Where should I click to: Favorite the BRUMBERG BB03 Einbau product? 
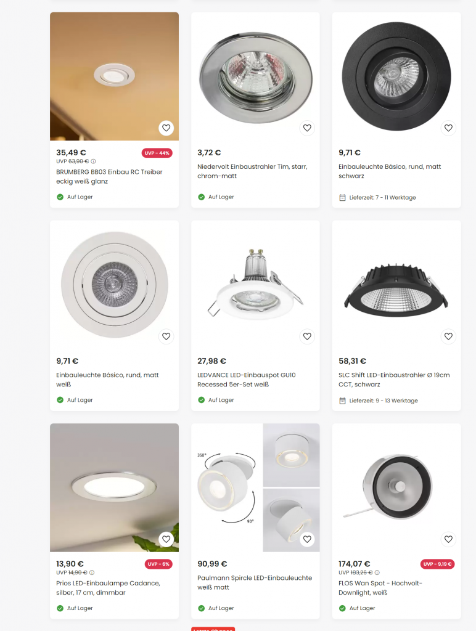(166, 128)
